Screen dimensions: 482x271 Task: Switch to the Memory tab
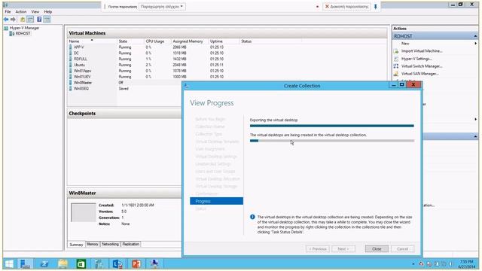[x=92, y=244]
